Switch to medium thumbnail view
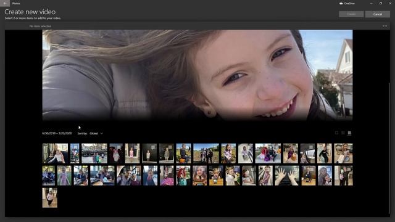Image resolution: width=395 pixels, height=222 pixels. (343, 133)
